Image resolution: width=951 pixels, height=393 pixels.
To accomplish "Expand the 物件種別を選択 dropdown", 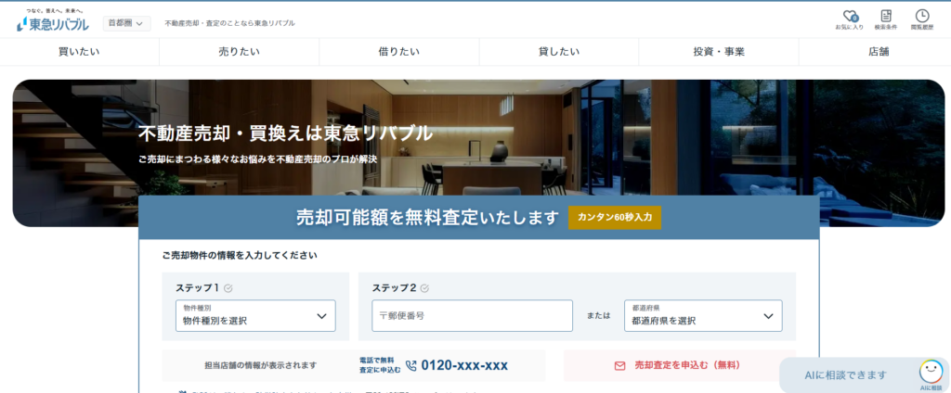I will (255, 315).
